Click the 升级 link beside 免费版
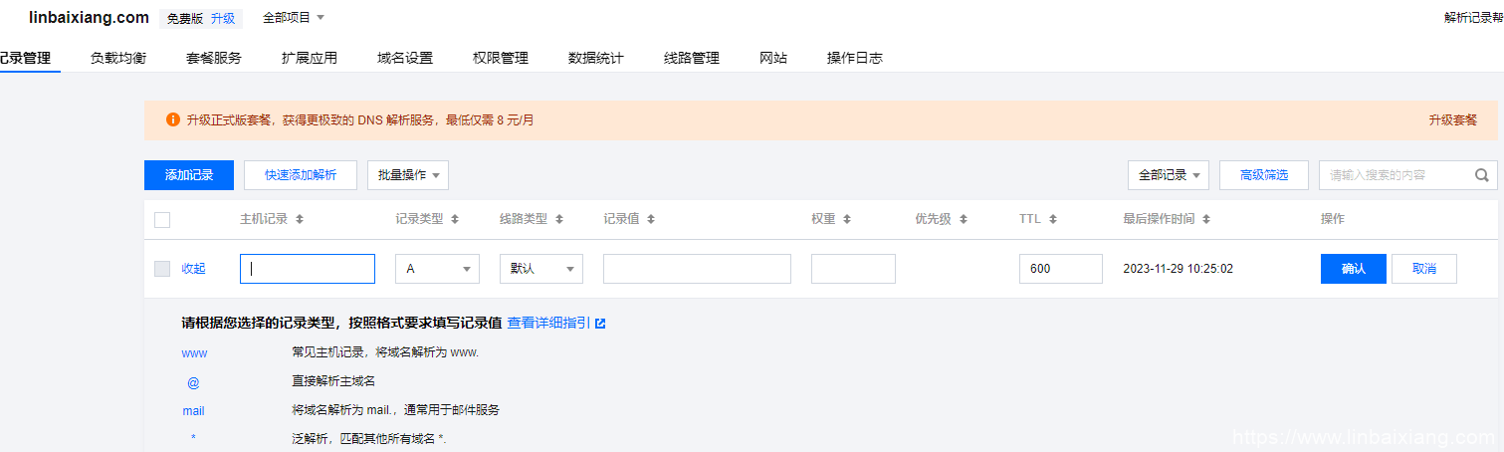 [223, 19]
